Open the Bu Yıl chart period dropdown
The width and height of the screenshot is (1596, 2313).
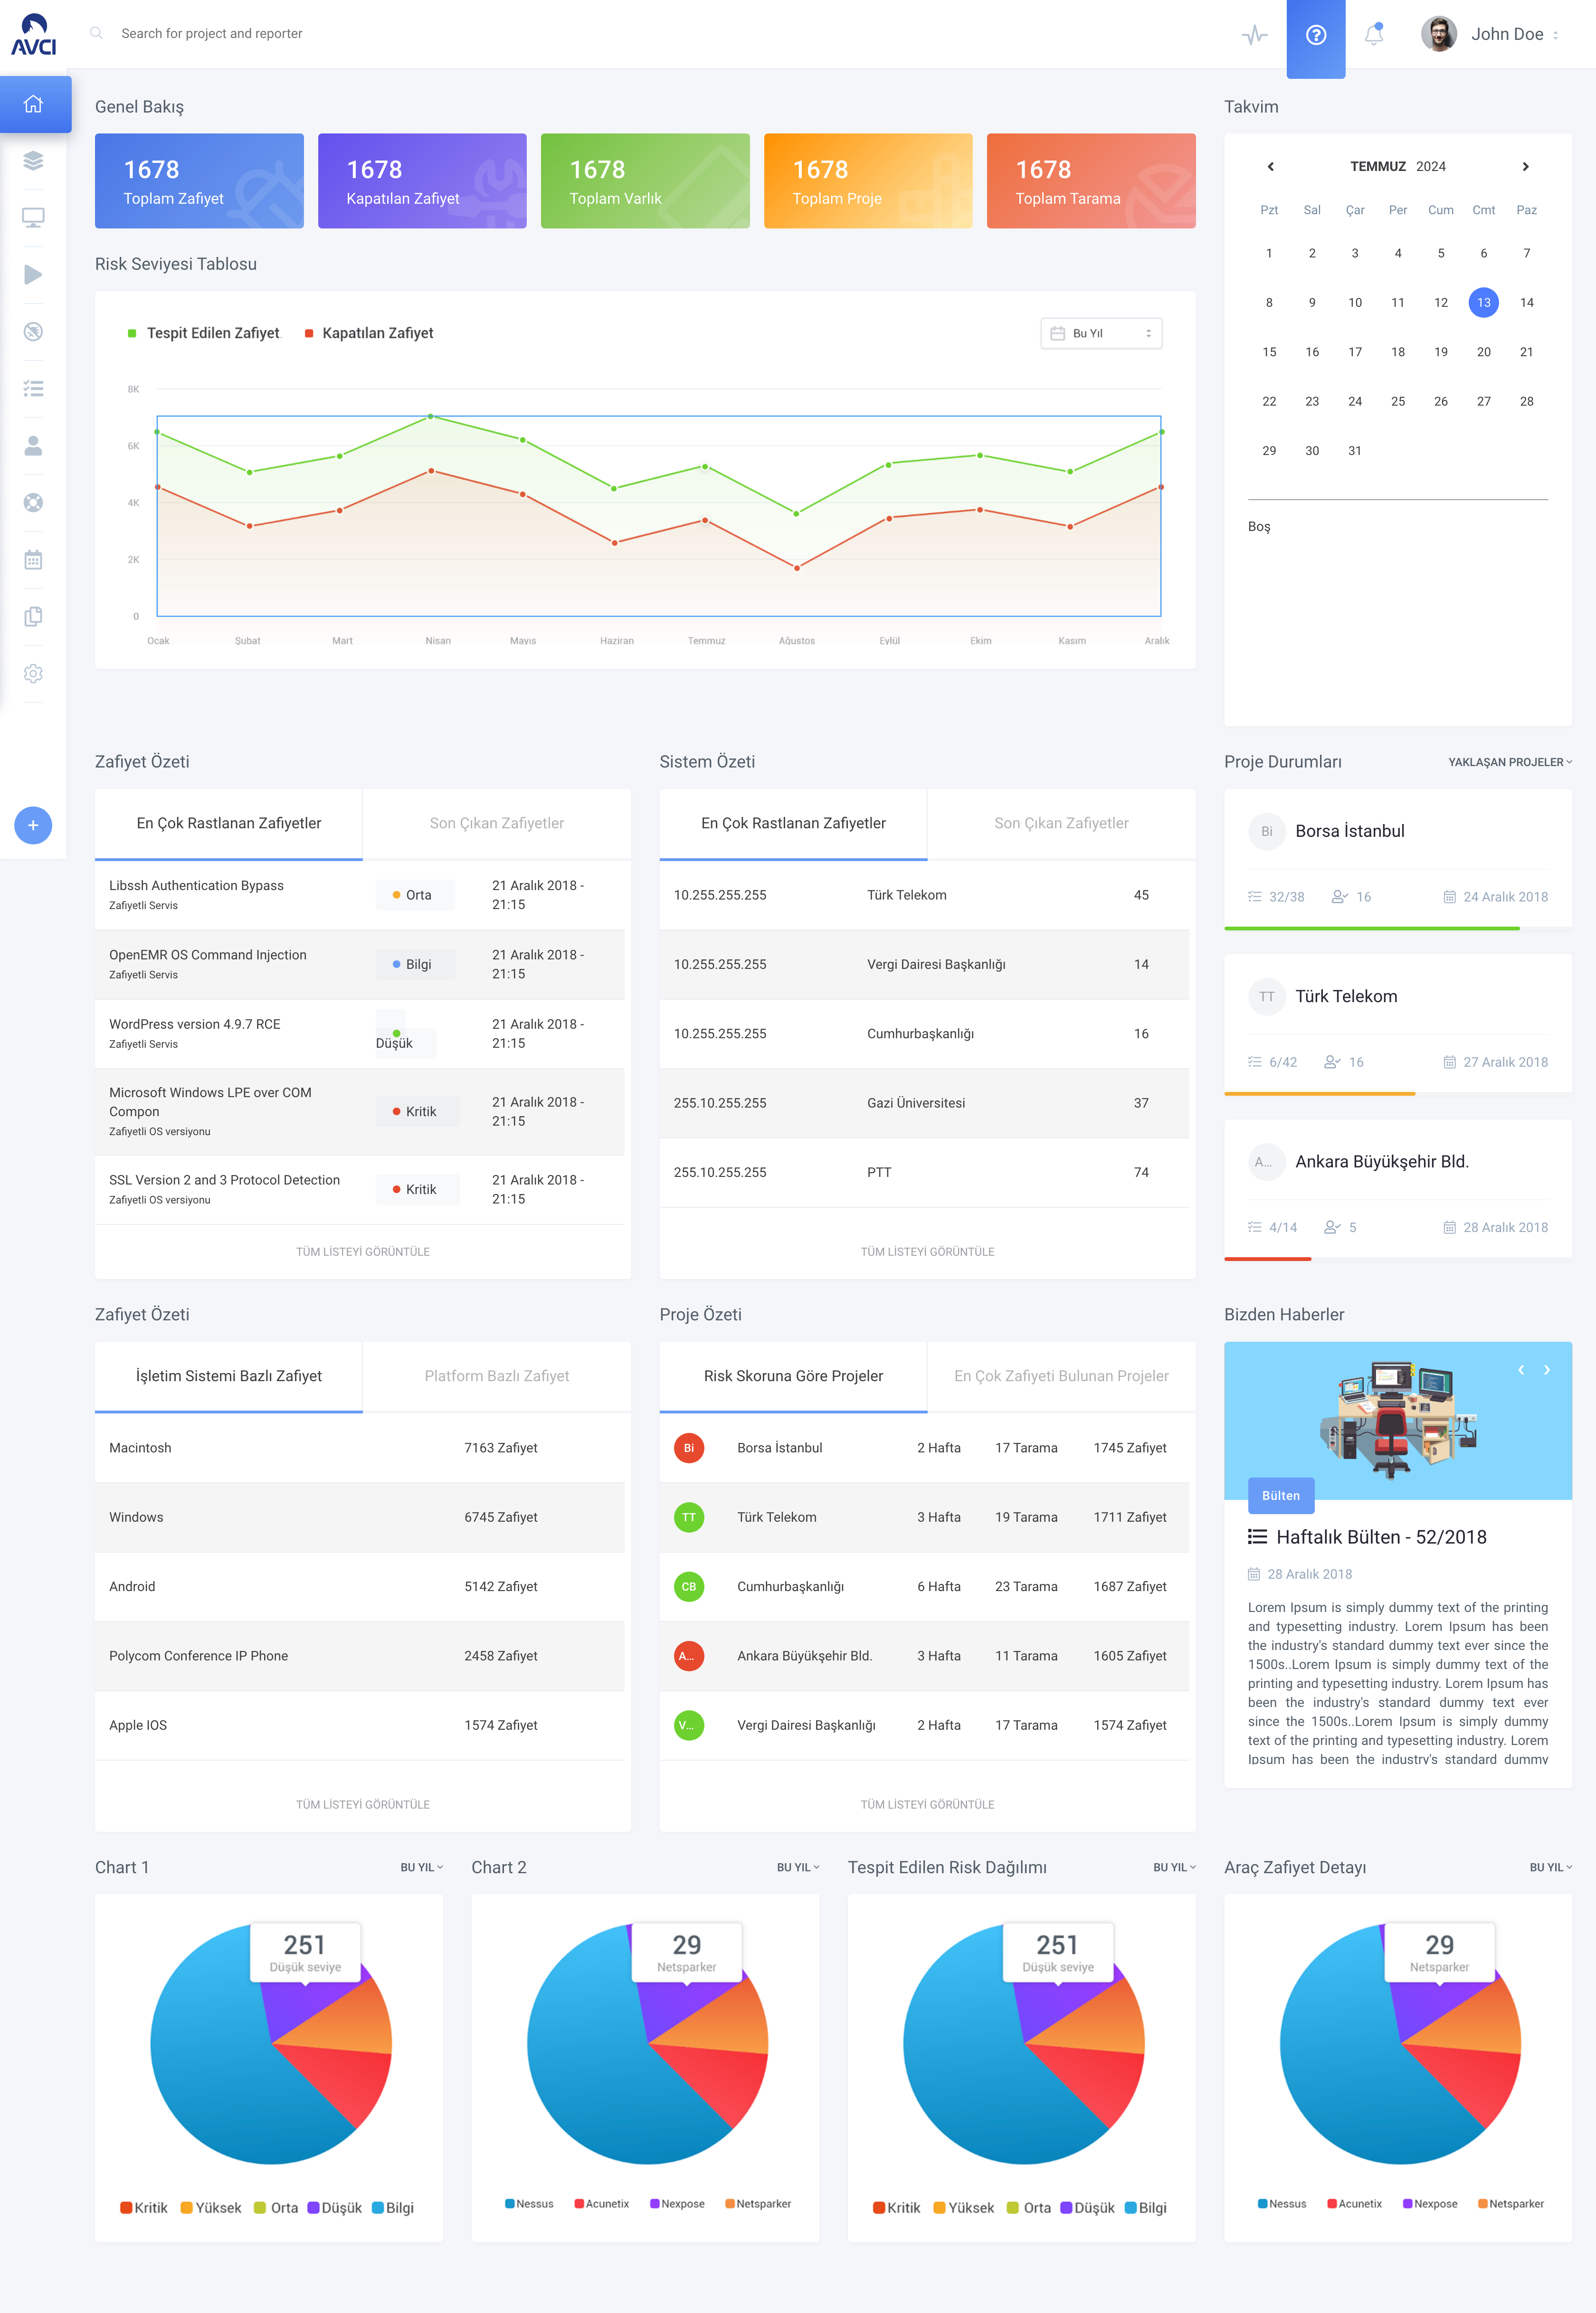click(x=1101, y=333)
